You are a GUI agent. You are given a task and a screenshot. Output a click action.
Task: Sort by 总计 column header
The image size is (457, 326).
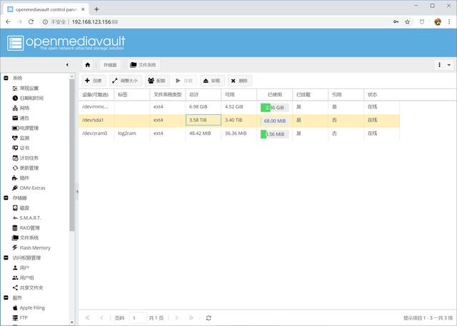203,95
